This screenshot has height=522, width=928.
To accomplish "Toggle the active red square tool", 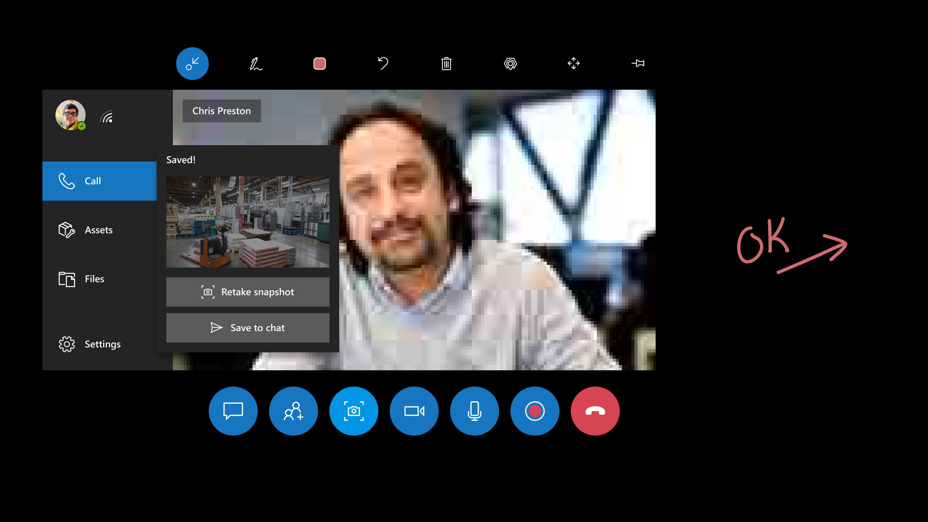I will click(319, 63).
